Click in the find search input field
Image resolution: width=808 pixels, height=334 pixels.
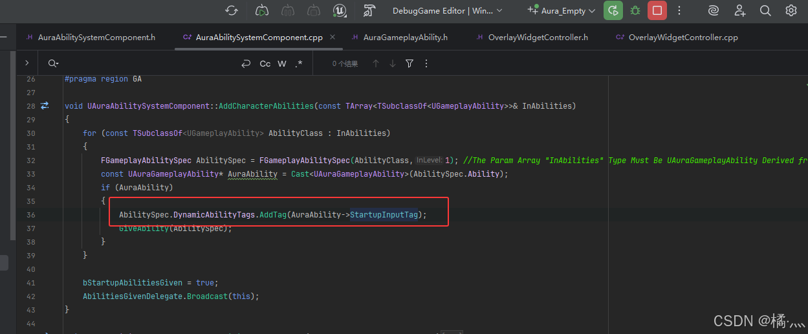149,63
